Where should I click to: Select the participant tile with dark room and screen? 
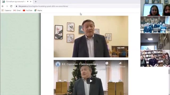(155, 42)
